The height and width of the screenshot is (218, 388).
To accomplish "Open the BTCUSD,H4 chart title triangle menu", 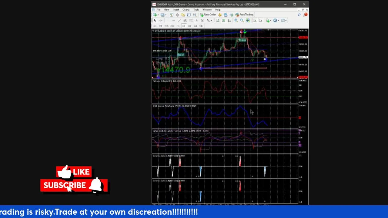I will 153,31.
